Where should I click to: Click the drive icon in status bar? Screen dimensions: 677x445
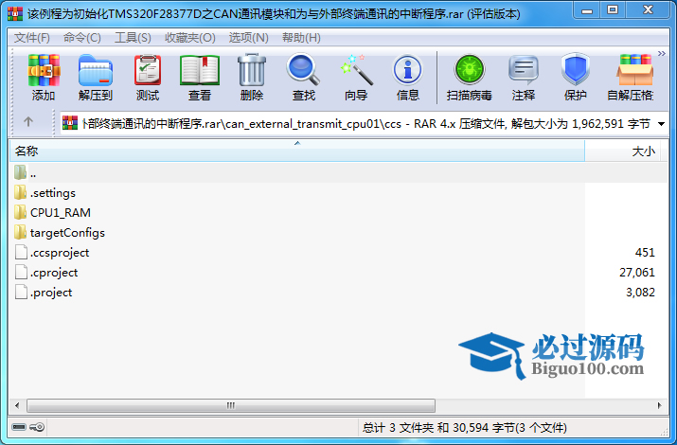tap(19, 427)
